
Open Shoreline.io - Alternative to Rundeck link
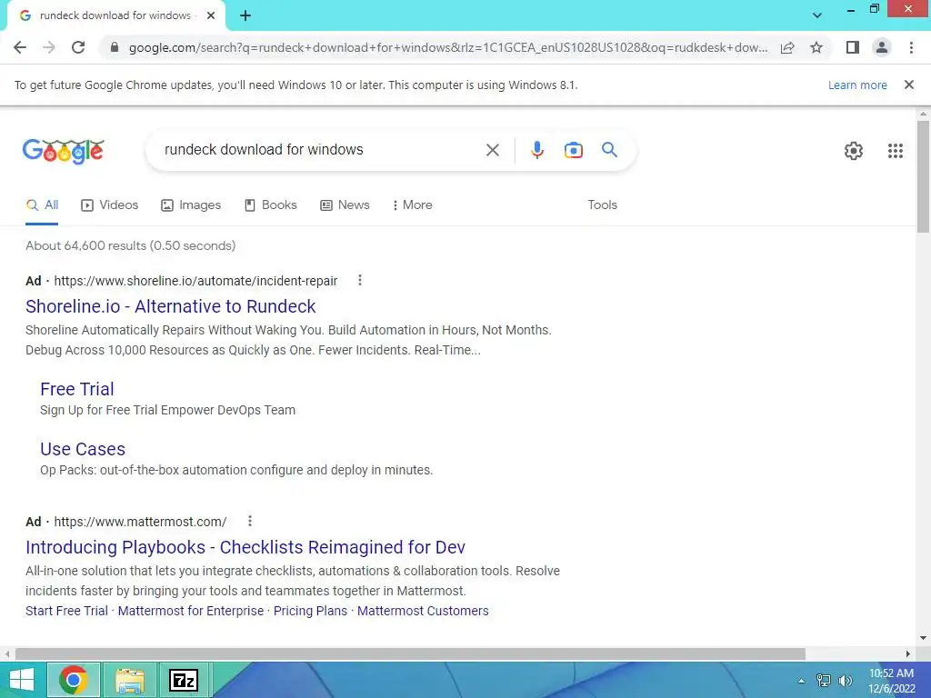(170, 306)
